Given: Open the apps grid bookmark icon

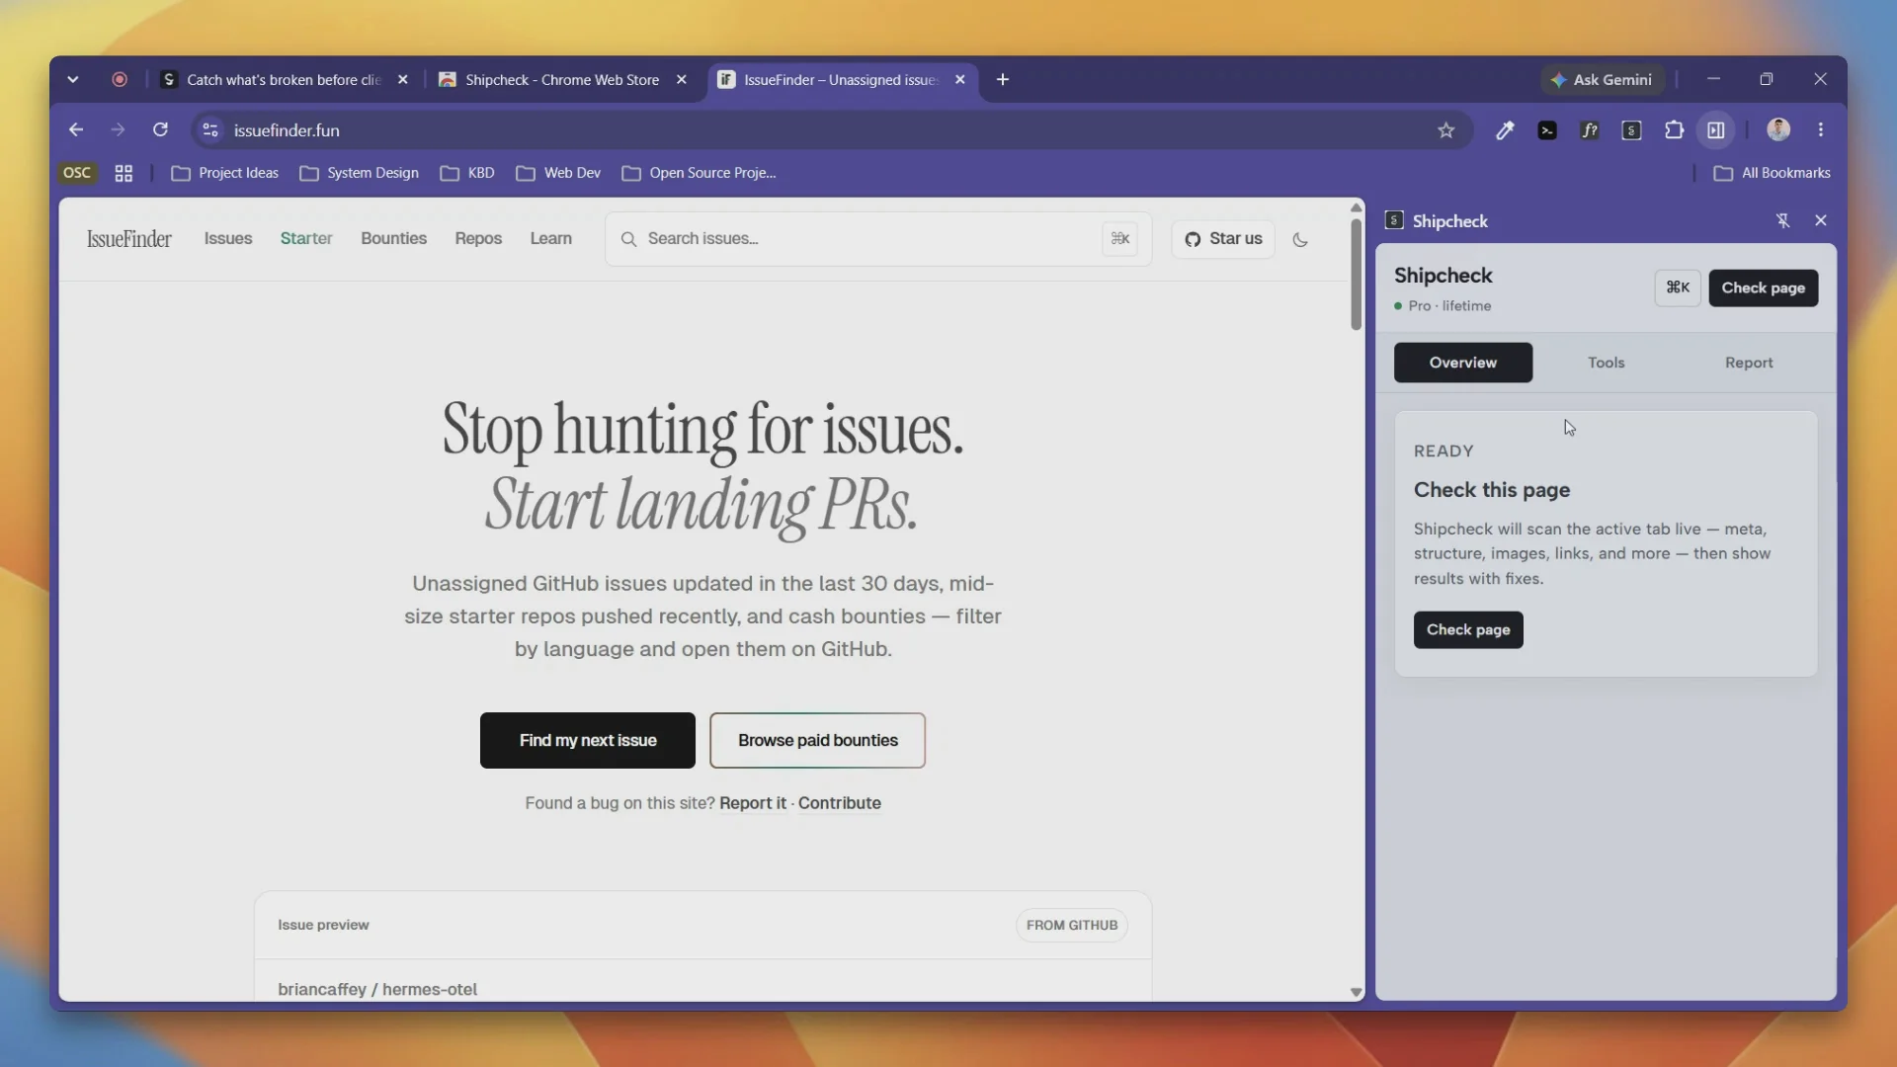Looking at the screenshot, I should (124, 174).
